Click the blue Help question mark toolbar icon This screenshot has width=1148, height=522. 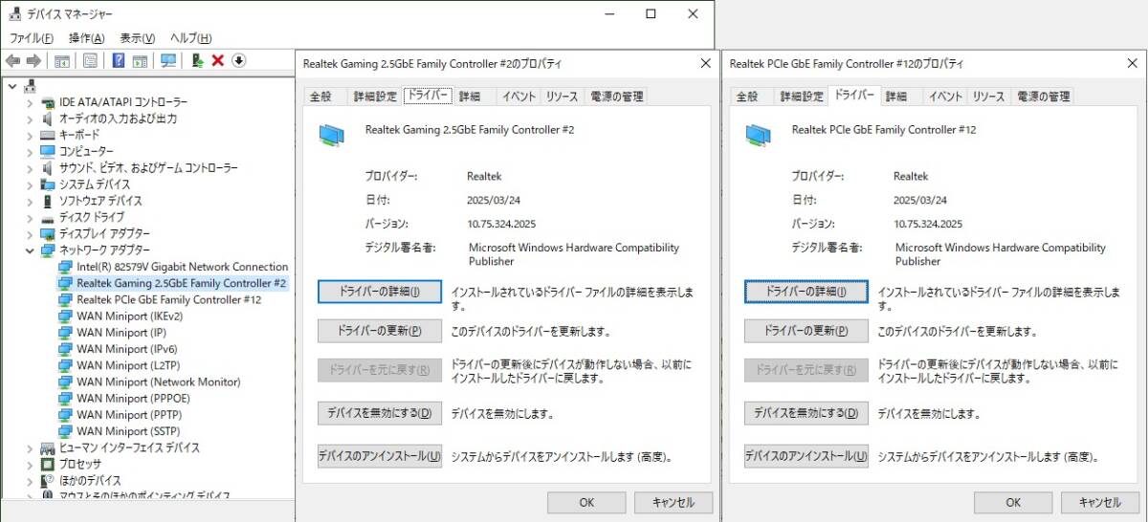(x=119, y=61)
